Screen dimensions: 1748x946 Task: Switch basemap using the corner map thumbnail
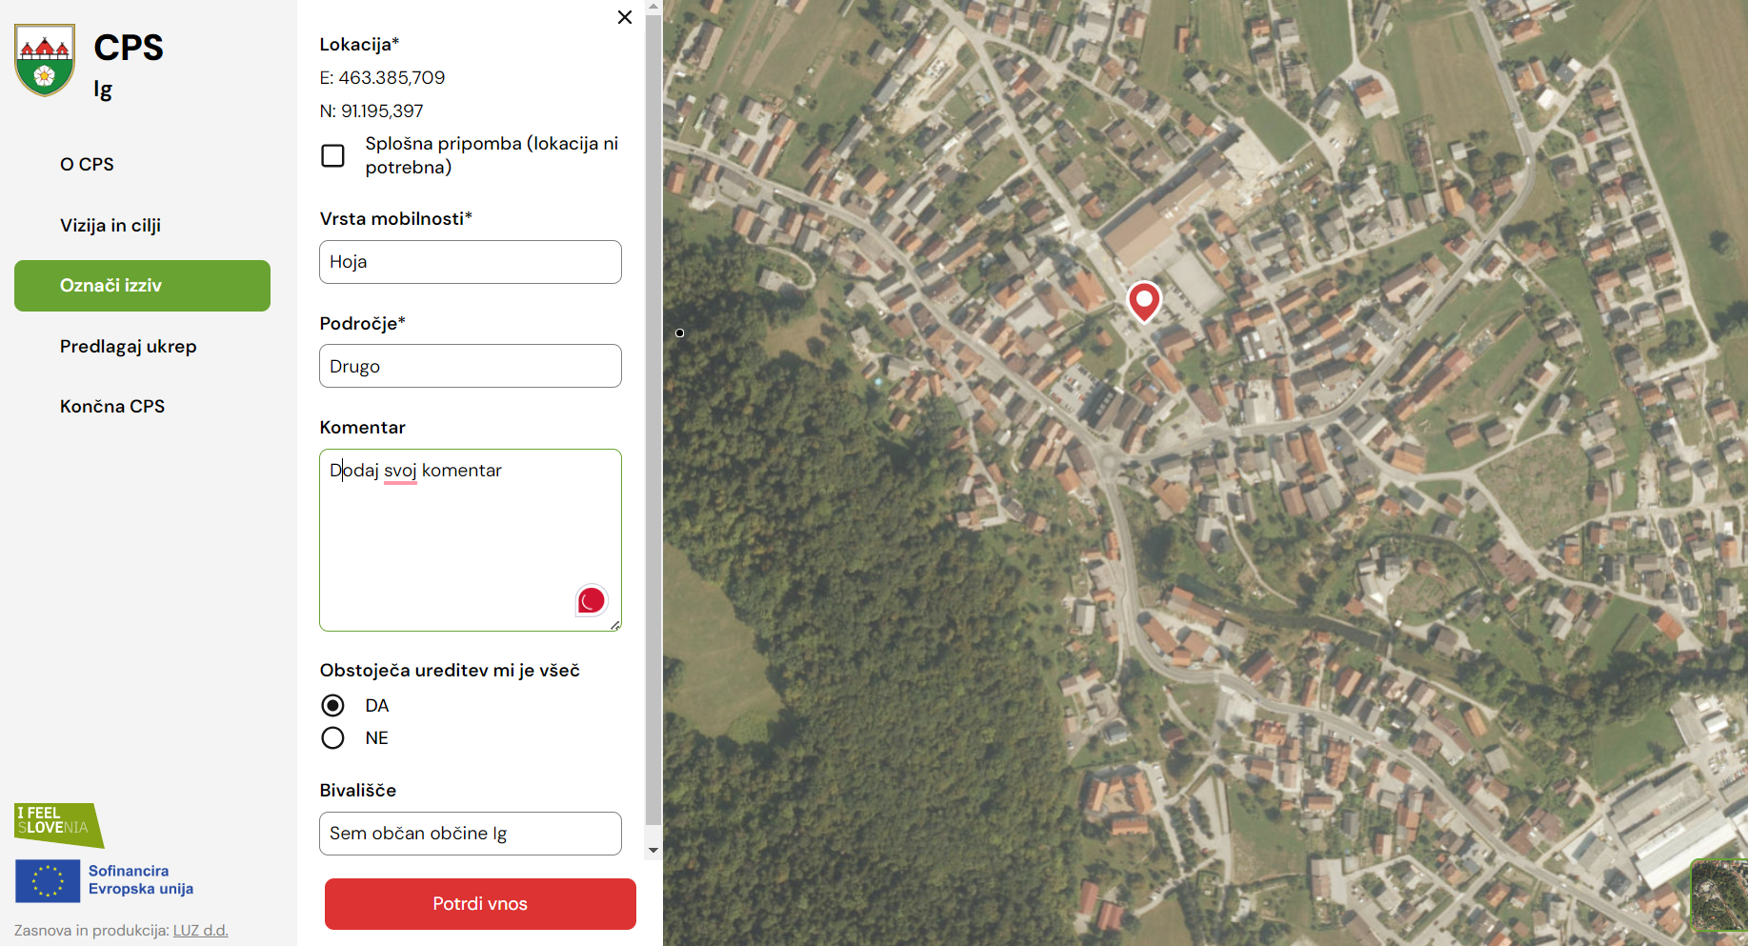(x=1718, y=894)
